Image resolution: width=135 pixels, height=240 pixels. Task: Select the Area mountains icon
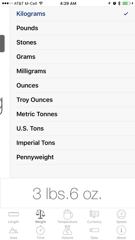tap(13, 233)
